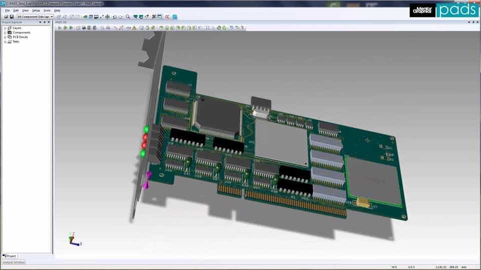Image resolution: width=481 pixels, height=270 pixels.
Task: Expand the Nets tree node
Action: pyautogui.click(x=5, y=41)
